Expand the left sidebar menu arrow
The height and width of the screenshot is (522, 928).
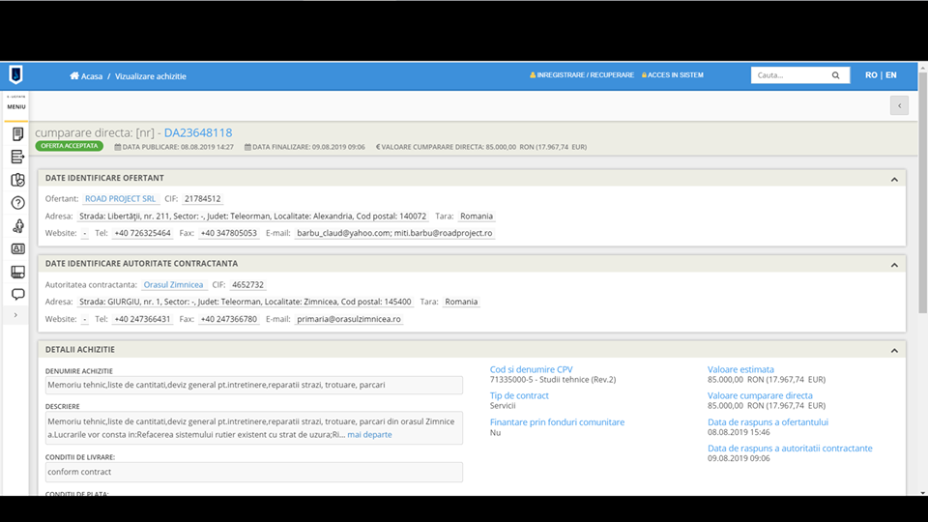(x=15, y=315)
